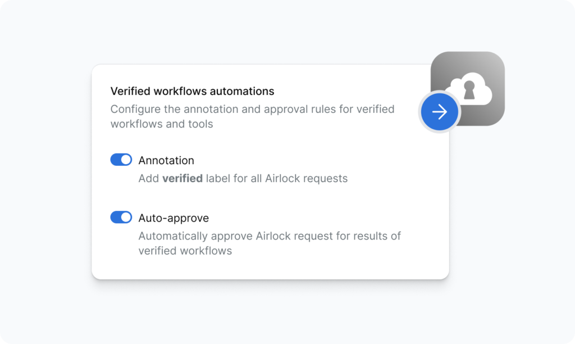This screenshot has height=344, width=575.
Task: Click the bold "verified" word
Action: tap(182, 179)
